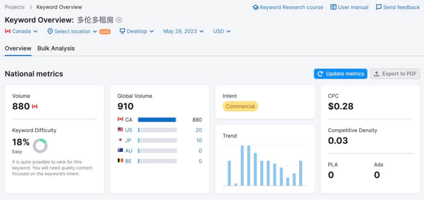Click the AU volume value 0
The width and height of the screenshot is (424, 200).
(200, 151)
